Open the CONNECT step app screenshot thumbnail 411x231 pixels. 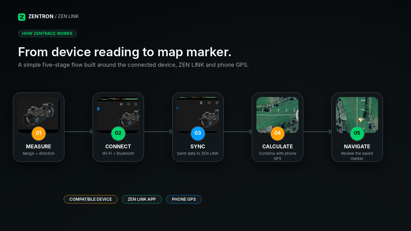click(118, 115)
